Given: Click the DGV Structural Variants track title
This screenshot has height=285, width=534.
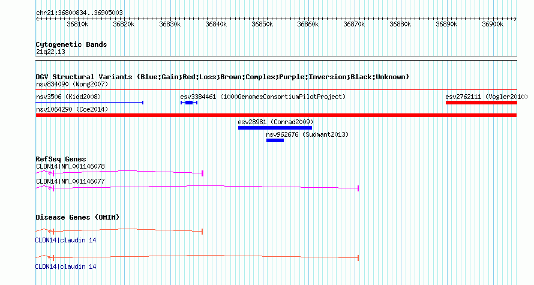Looking at the screenshot, I should (223, 77).
